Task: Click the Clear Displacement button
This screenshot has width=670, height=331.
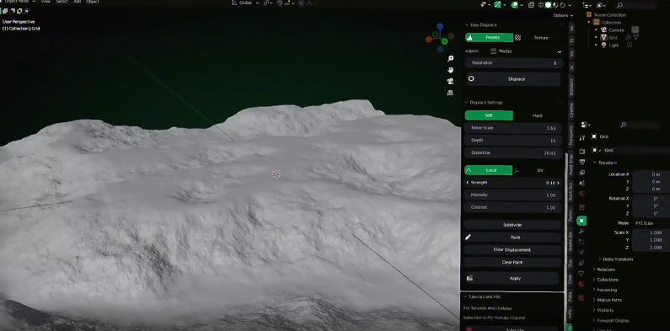Action: [x=512, y=250]
